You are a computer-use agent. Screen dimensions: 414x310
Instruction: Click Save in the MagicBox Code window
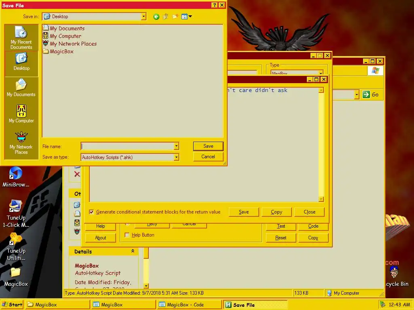coord(244,212)
